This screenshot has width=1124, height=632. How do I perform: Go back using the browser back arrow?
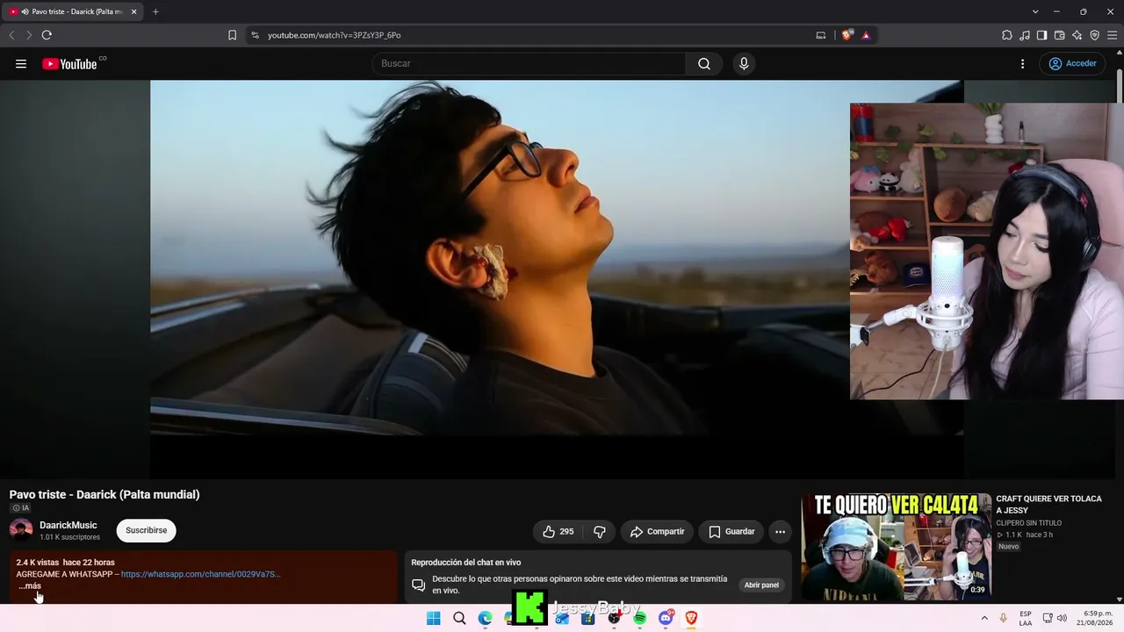(11, 35)
